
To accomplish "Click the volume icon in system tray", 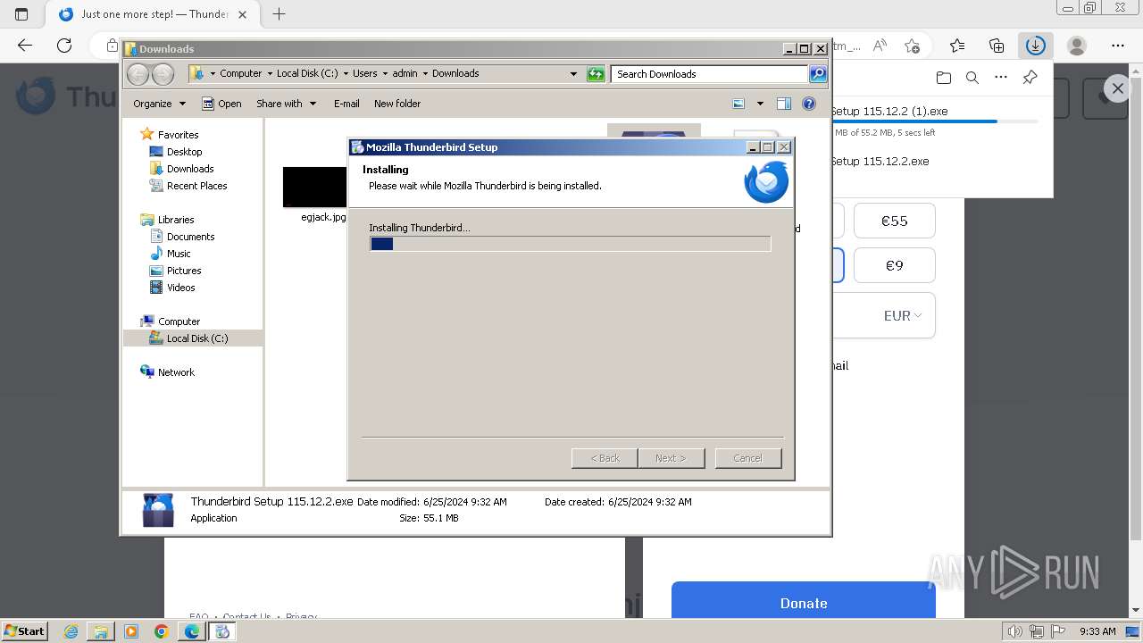I will coord(1014,631).
